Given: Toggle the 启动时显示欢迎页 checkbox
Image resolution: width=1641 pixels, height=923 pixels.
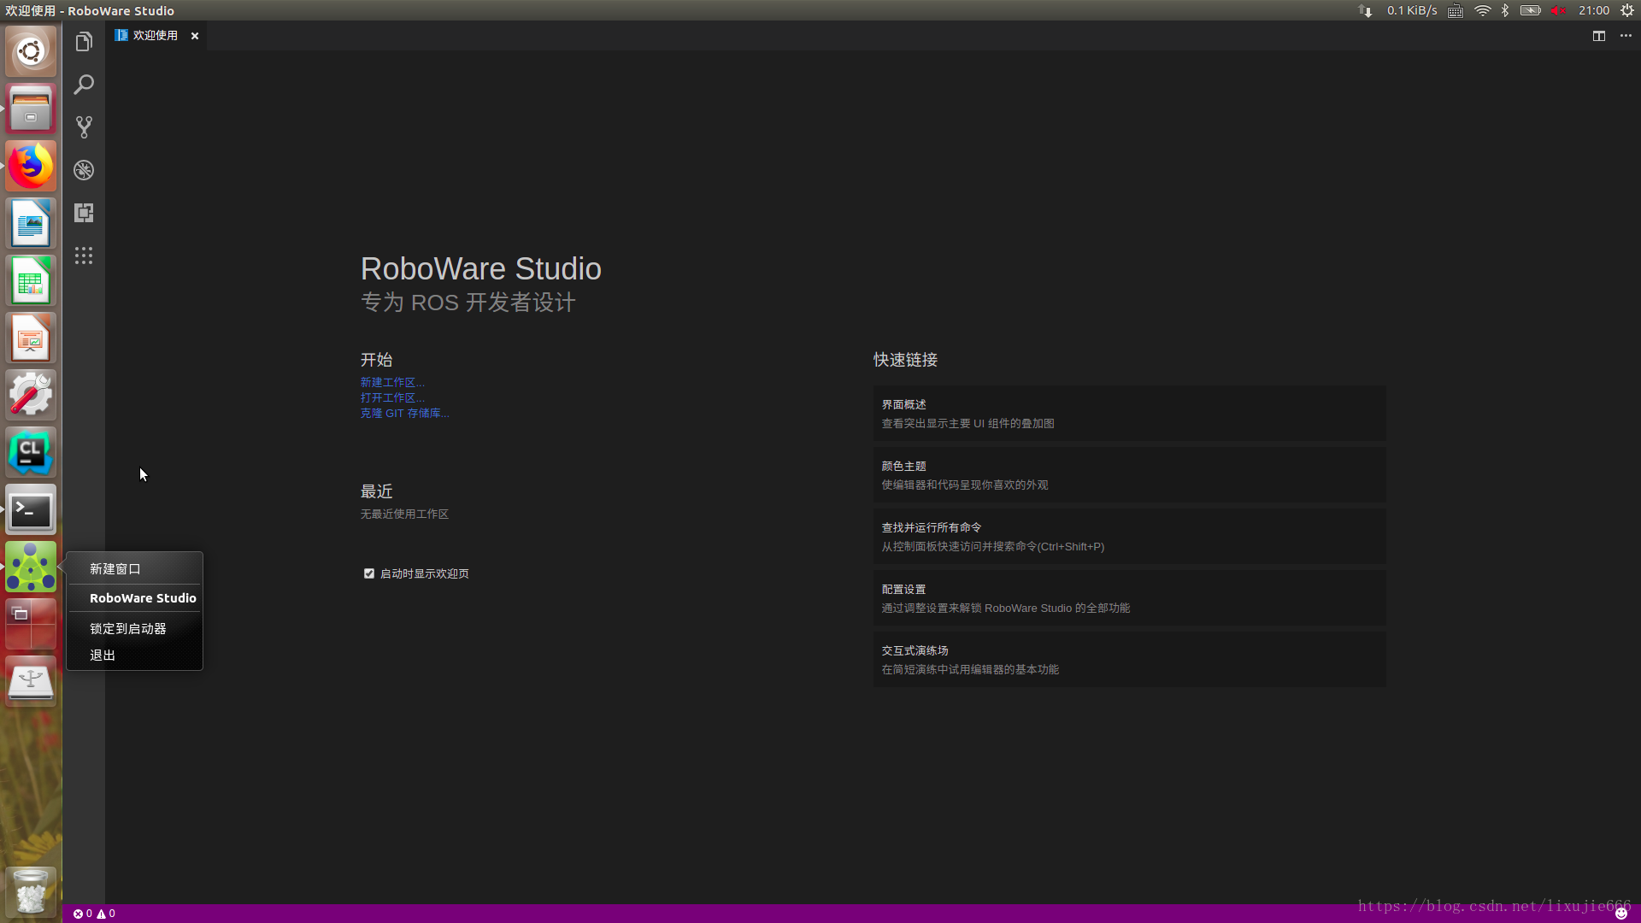Looking at the screenshot, I should tap(369, 573).
